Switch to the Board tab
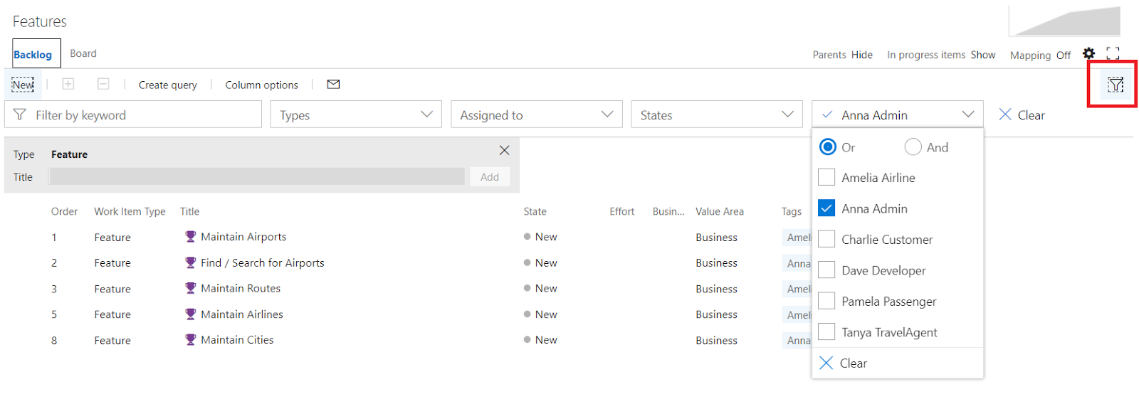Image resolution: width=1139 pixels, height=404 pixels. [83, 53]
